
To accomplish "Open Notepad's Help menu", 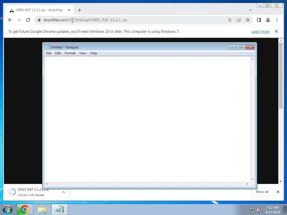I will pos(94,53).
